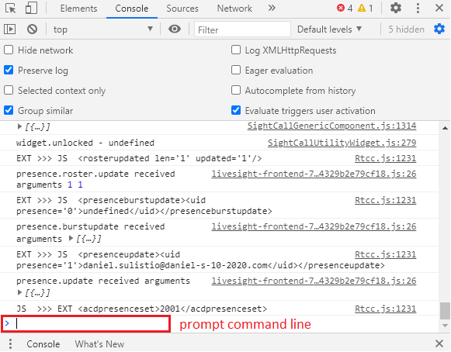Click the console scrollbar down arrow
The width and height of the screenshot is (451, 352).
(x=445, y=326)
